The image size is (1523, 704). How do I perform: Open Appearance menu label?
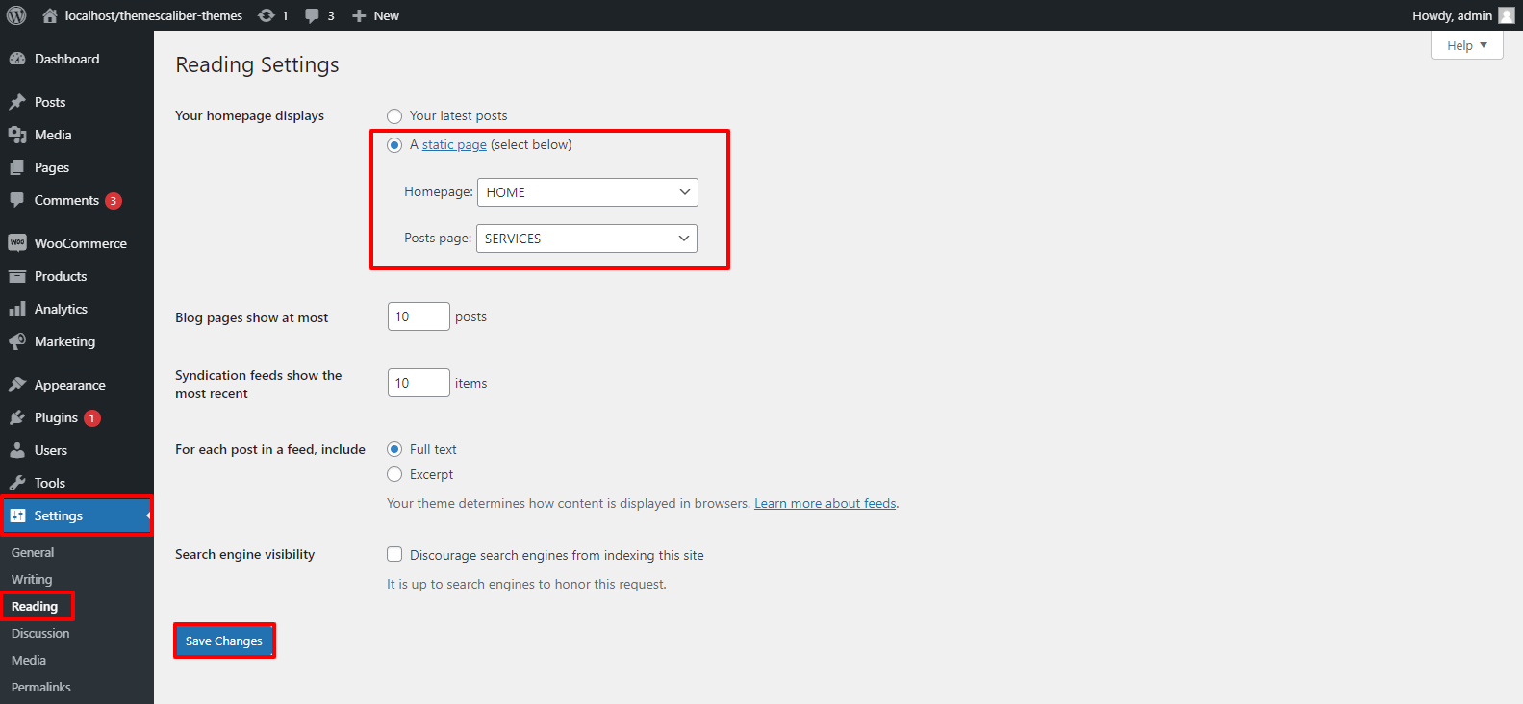click(x=70, y=385)
